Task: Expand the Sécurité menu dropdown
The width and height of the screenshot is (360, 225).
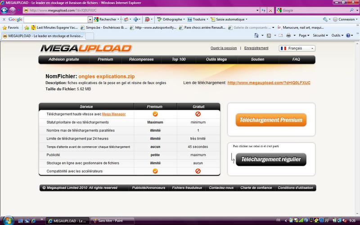Action: (x=320, y=35)
